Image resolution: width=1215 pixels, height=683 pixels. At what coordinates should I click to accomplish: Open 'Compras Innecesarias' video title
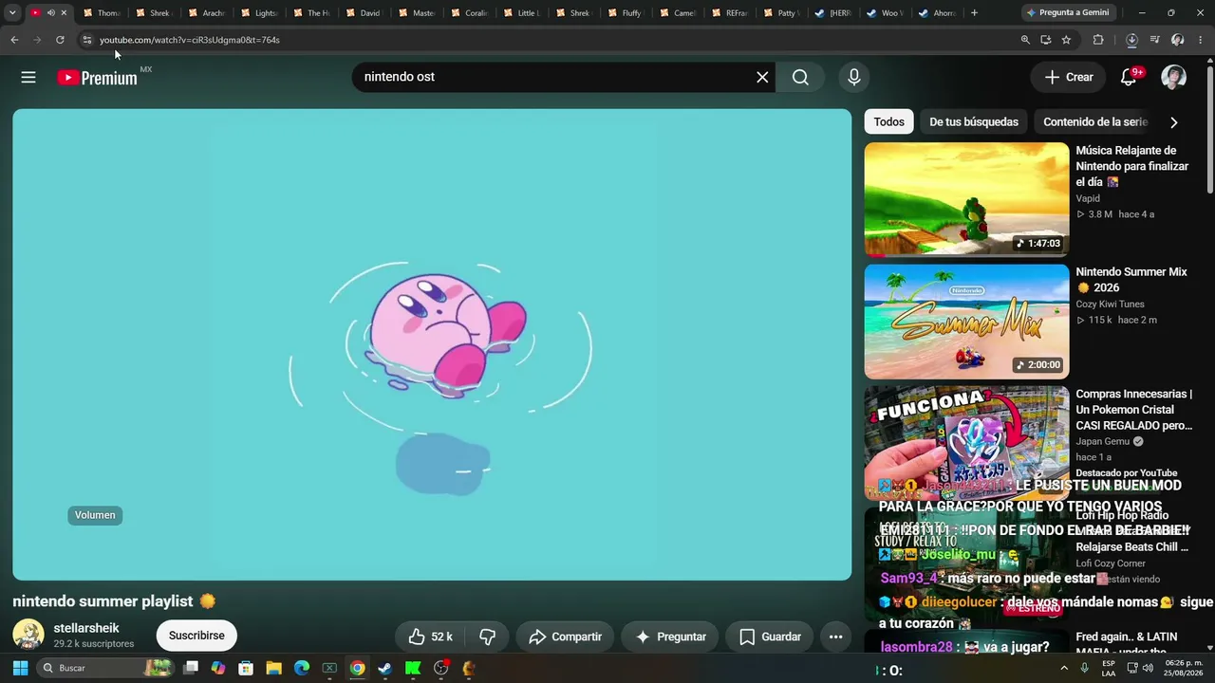click(x=1133, y=410)
